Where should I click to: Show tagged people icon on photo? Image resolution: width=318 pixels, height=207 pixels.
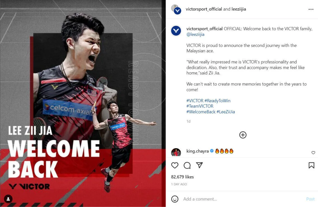8,199
